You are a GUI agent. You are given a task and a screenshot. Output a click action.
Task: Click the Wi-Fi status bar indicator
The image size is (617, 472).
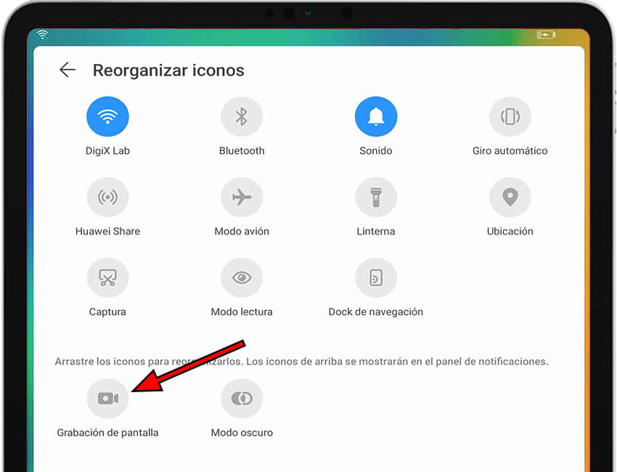tap(42, 35)
